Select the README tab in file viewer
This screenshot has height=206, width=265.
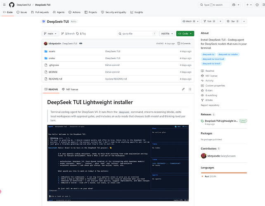click(x=51, y=89)
